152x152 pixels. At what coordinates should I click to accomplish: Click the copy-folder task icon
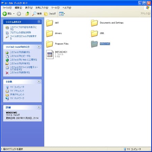click(7, 56)
